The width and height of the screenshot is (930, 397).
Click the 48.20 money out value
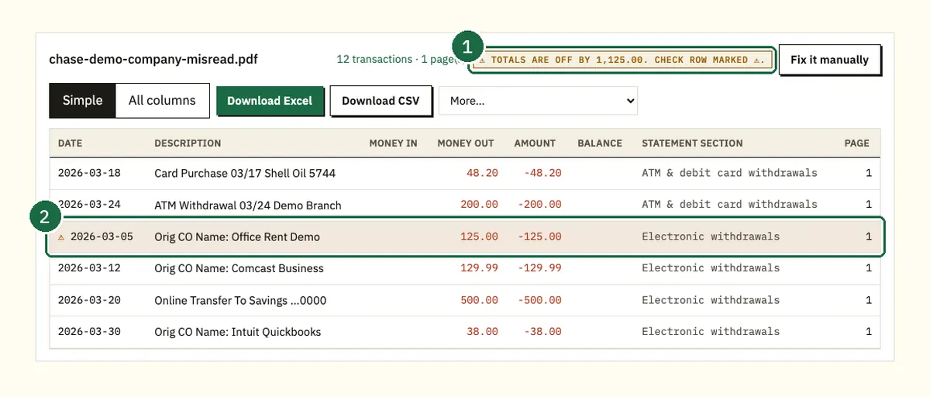(x=482, y=173)
